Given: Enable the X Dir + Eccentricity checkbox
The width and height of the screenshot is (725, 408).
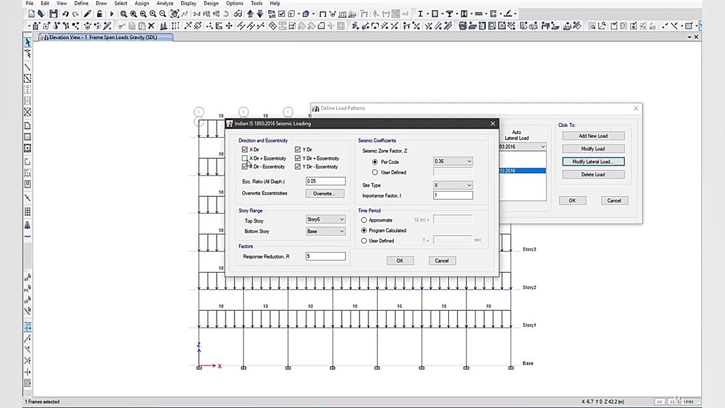Looking at the screenshot, I should click(x=245, y=158).
